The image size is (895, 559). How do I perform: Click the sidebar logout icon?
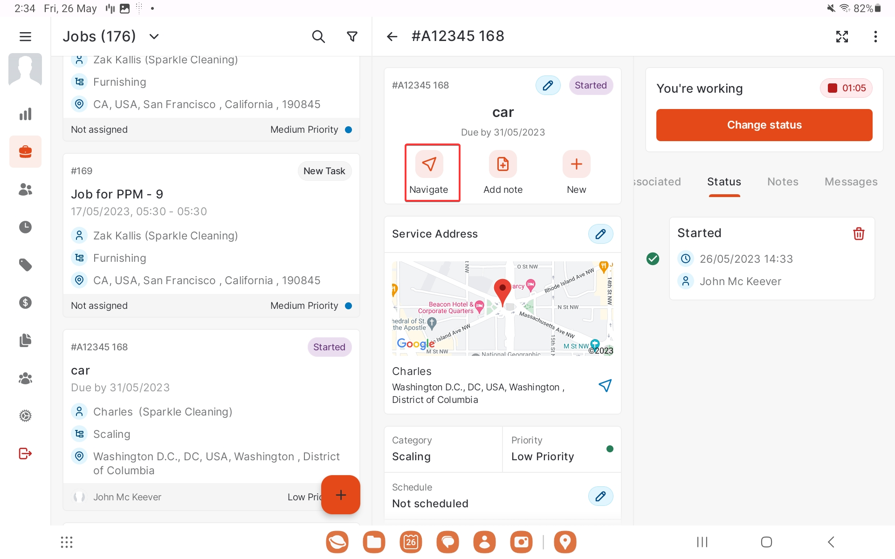[x=25, y=453]
